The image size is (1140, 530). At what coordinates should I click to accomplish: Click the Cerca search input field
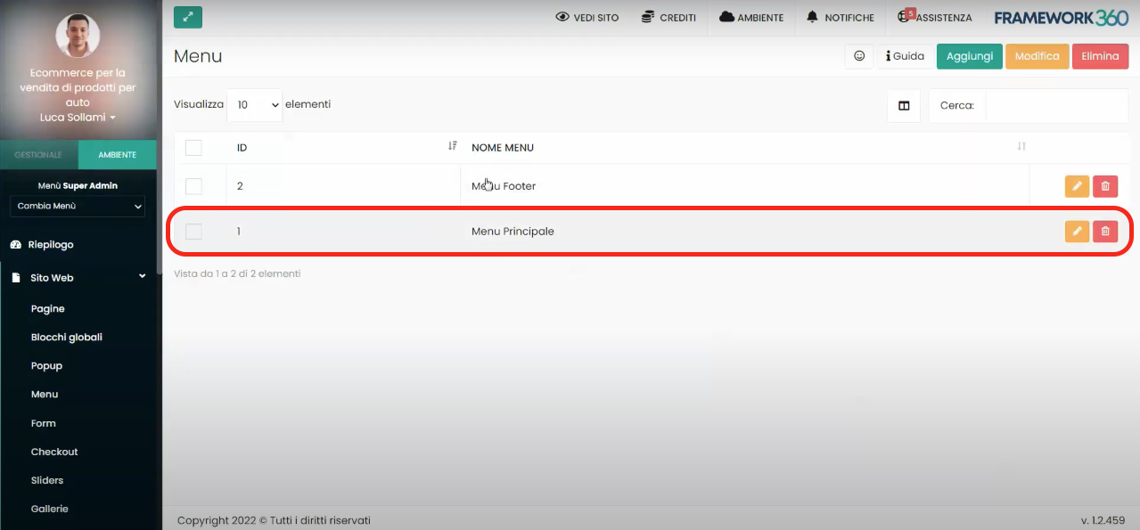[x=1055, y=105]
